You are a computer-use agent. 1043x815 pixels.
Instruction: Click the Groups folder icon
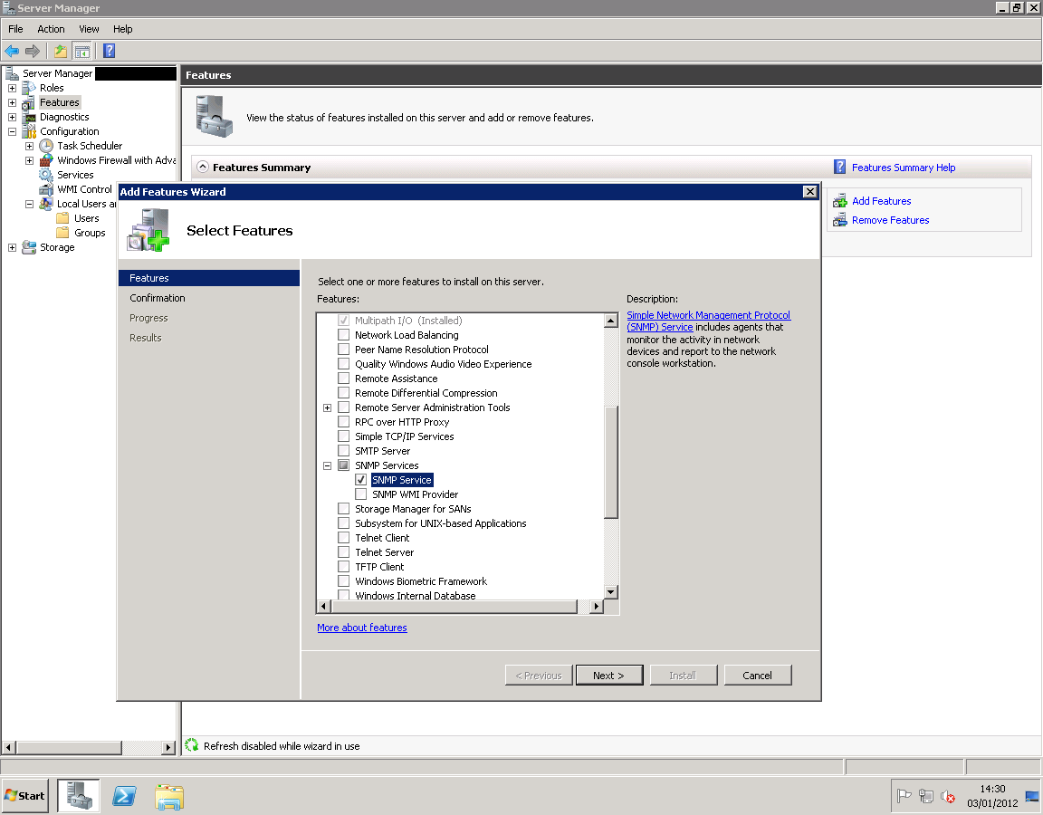(x=63, y=233)
